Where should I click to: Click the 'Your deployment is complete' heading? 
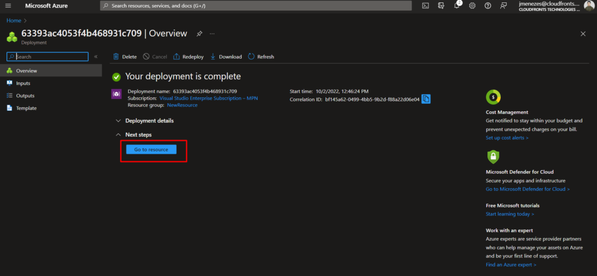(183, 76)
